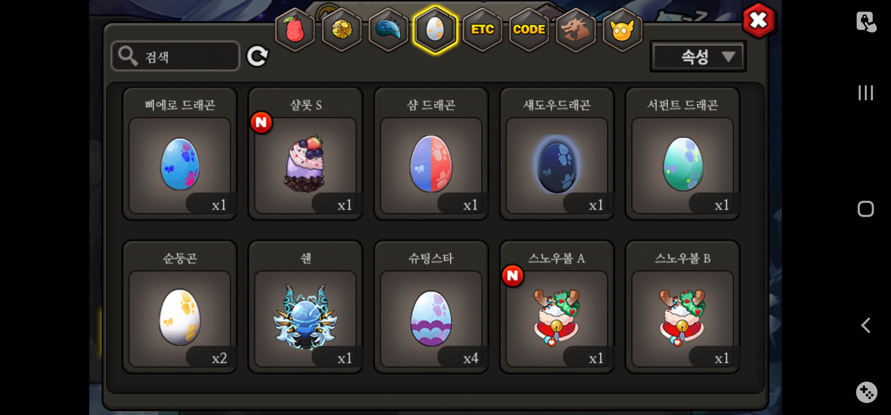Select the 삐에로 드래곤 blue egg
The height and width of the screenshot is (415, 891).
pyautogui.click(x=180, y=154)
